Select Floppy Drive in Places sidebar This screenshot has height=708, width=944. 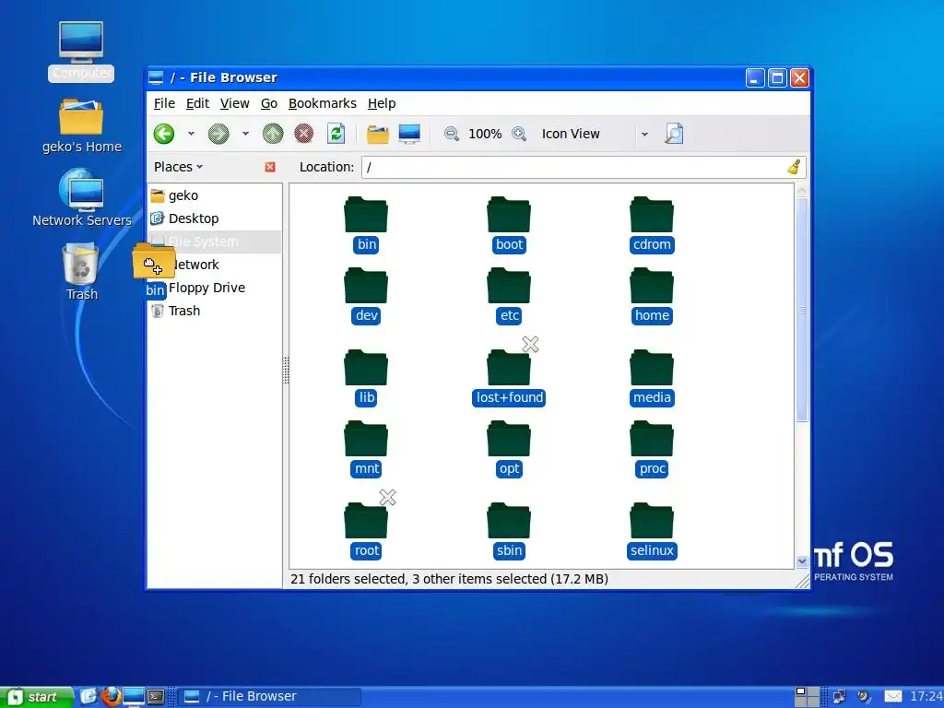(214, 288)
